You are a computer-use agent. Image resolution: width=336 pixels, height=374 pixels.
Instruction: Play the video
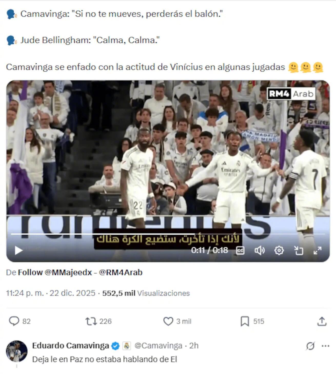coord(18,250)
